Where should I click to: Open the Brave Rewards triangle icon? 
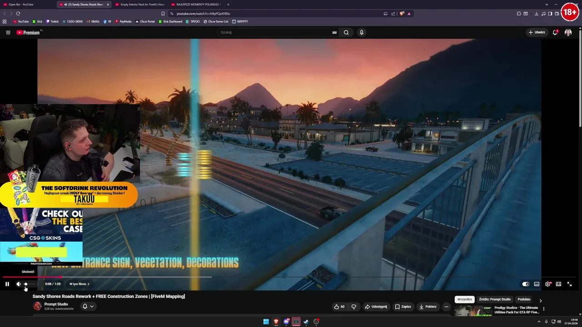(409, 14)
